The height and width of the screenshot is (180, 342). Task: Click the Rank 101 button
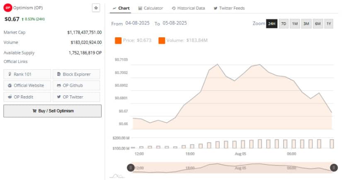[x=27, y=74]
